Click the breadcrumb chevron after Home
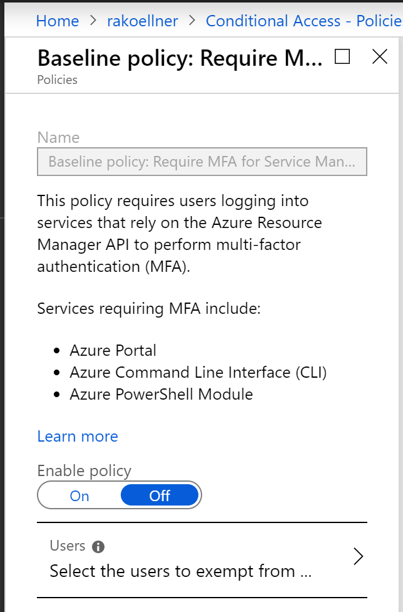Viewport: 403px width, 612px height. coord(92,21)
